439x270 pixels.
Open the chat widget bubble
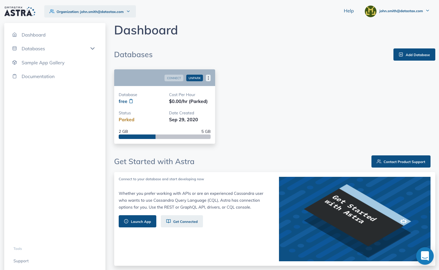pyautogui.click(x=425, y=256)
